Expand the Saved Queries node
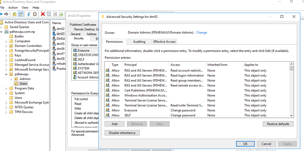This screenshot has width=304, height=151. (1, 27)
